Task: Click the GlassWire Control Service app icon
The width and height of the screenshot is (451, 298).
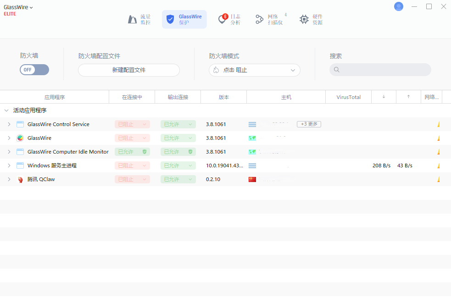Action: (x=20, y=124)
